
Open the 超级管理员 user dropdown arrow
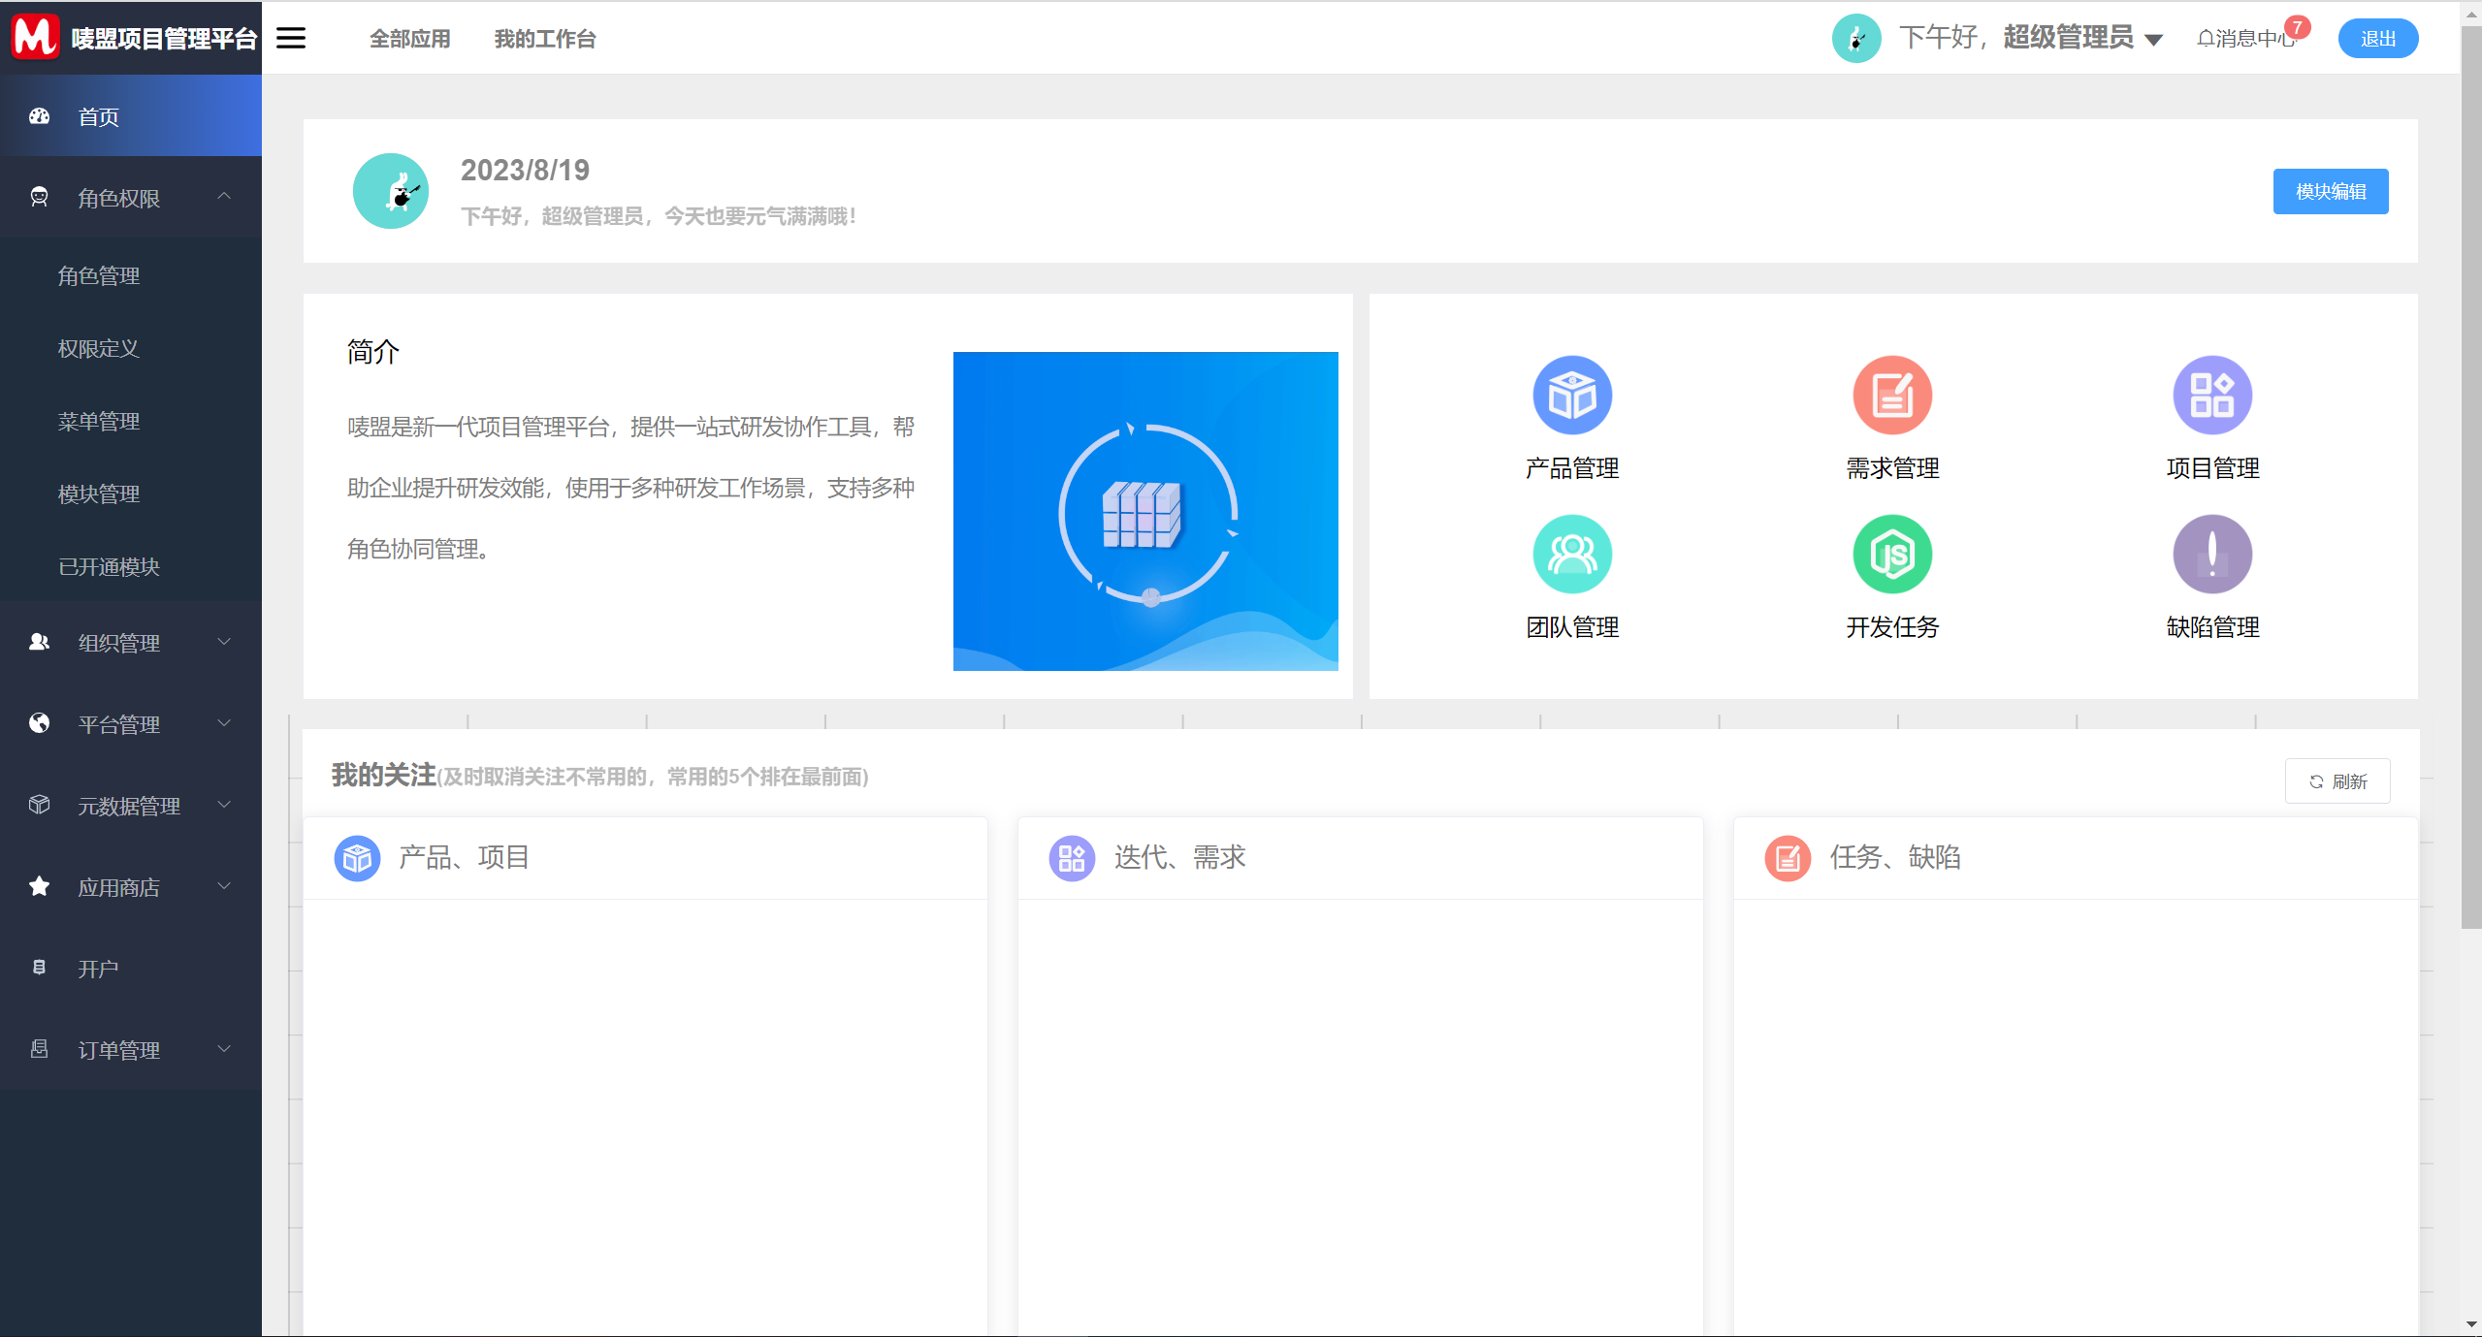pyautogui.click(x=2154, y=40)
